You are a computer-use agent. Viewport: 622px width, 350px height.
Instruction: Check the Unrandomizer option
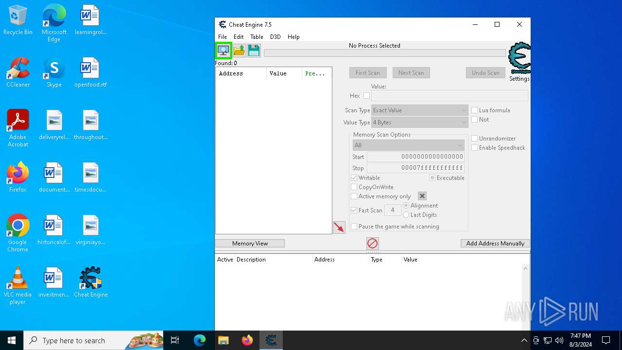(475, 139)
